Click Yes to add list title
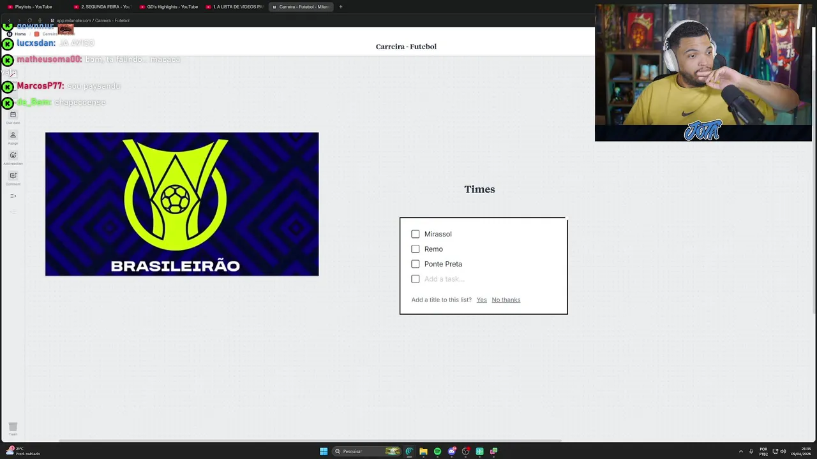This screenshot has width=817, height=459. point(481,300)
